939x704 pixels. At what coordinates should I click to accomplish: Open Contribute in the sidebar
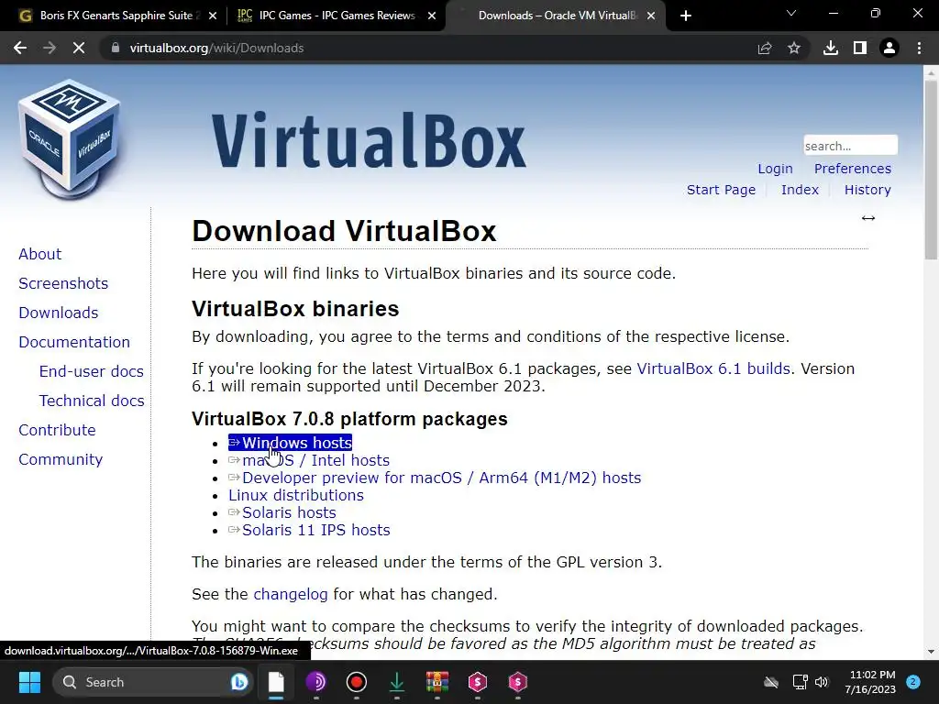point(57,430)
